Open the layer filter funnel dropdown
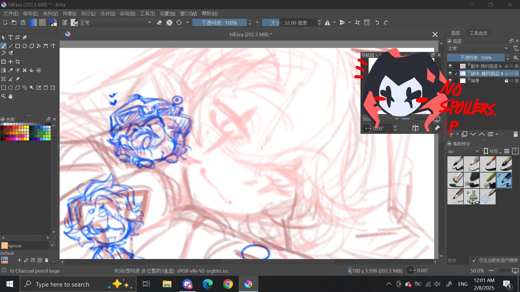The width and height of the screenshot is (520, 292). 516,48
